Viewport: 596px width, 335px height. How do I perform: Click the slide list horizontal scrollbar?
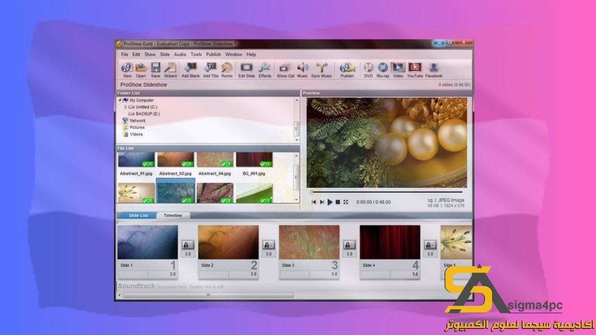point(209,295)
